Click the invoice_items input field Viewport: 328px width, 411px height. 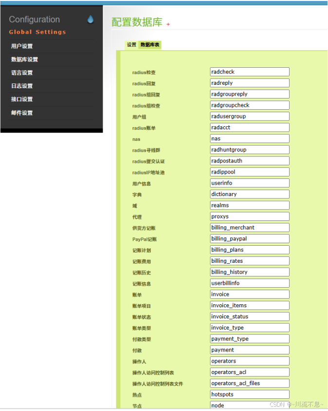(250, 305)
